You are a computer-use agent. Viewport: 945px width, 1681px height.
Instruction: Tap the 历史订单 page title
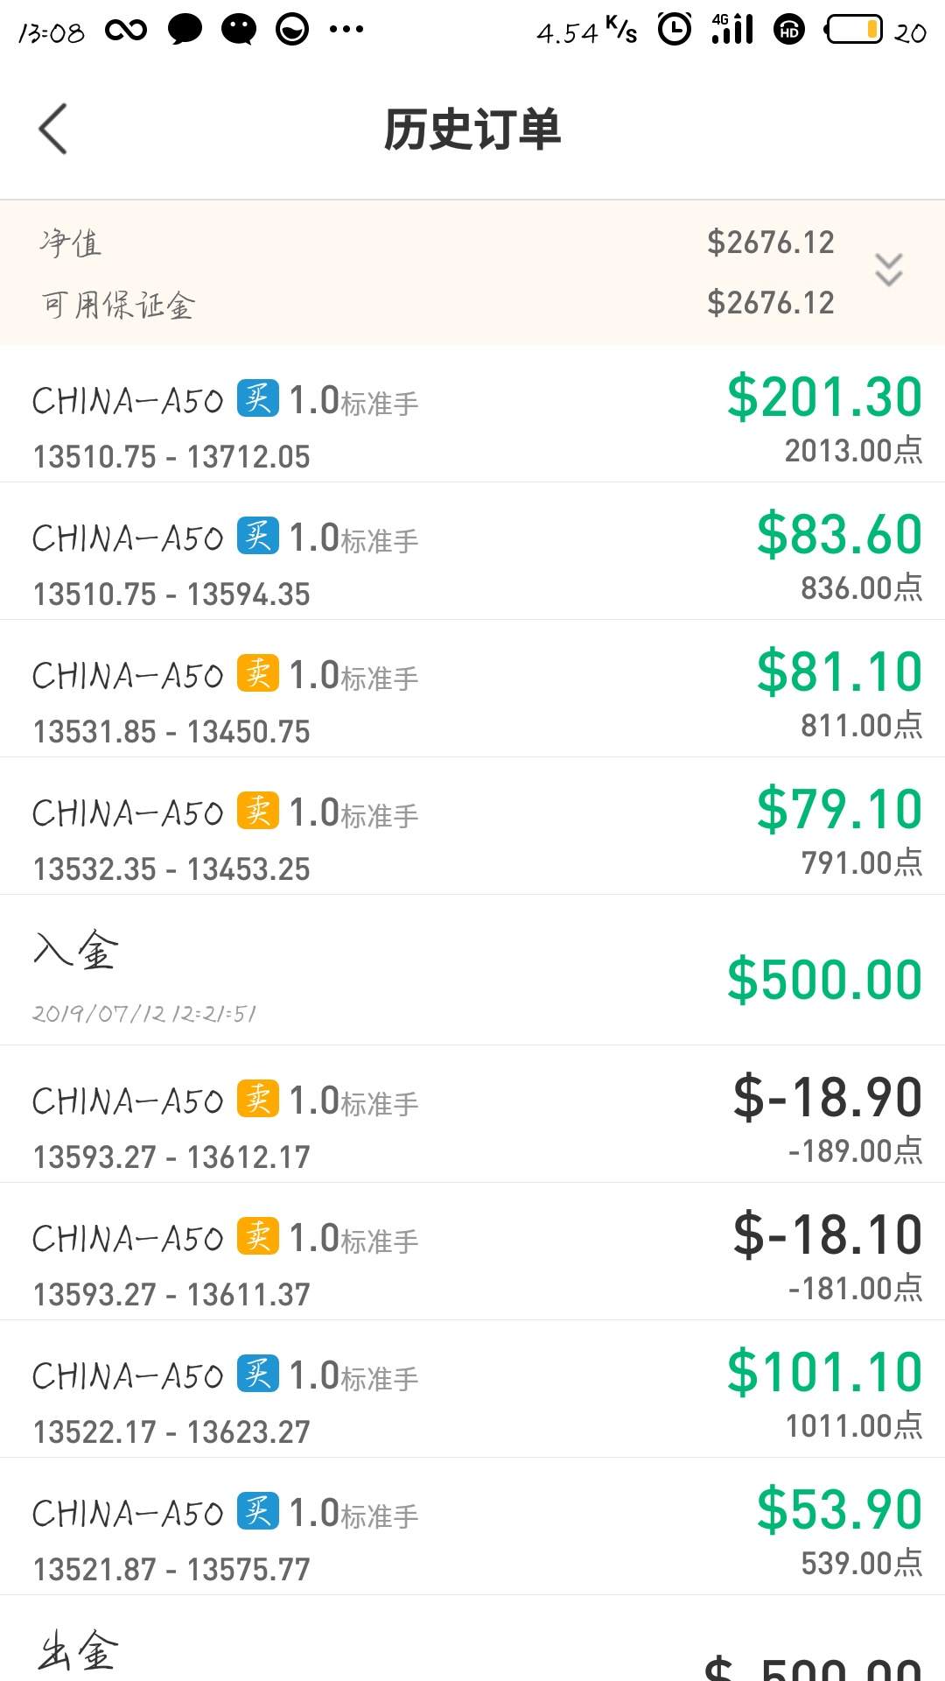(x=472, y=130)
